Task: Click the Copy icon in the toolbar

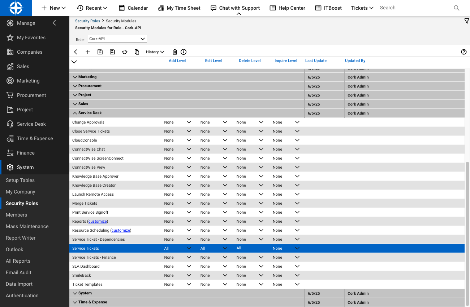Action: (137, 52)
